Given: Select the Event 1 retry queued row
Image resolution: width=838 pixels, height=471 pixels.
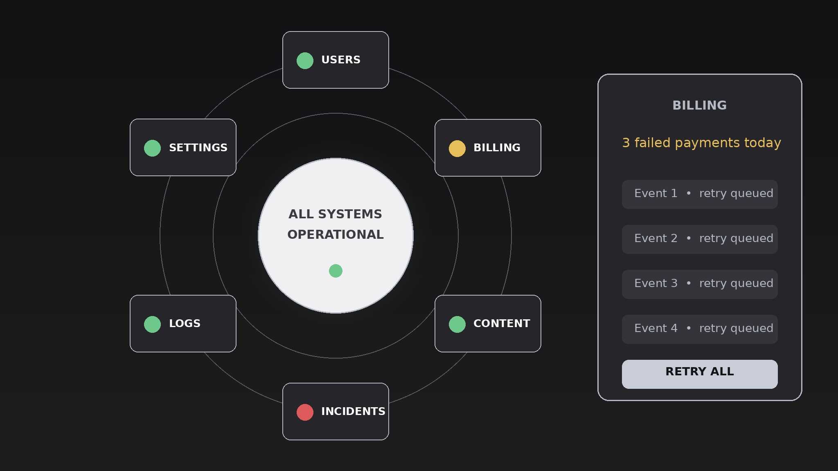Looking at the screenshot, I should tap(700, 194).
